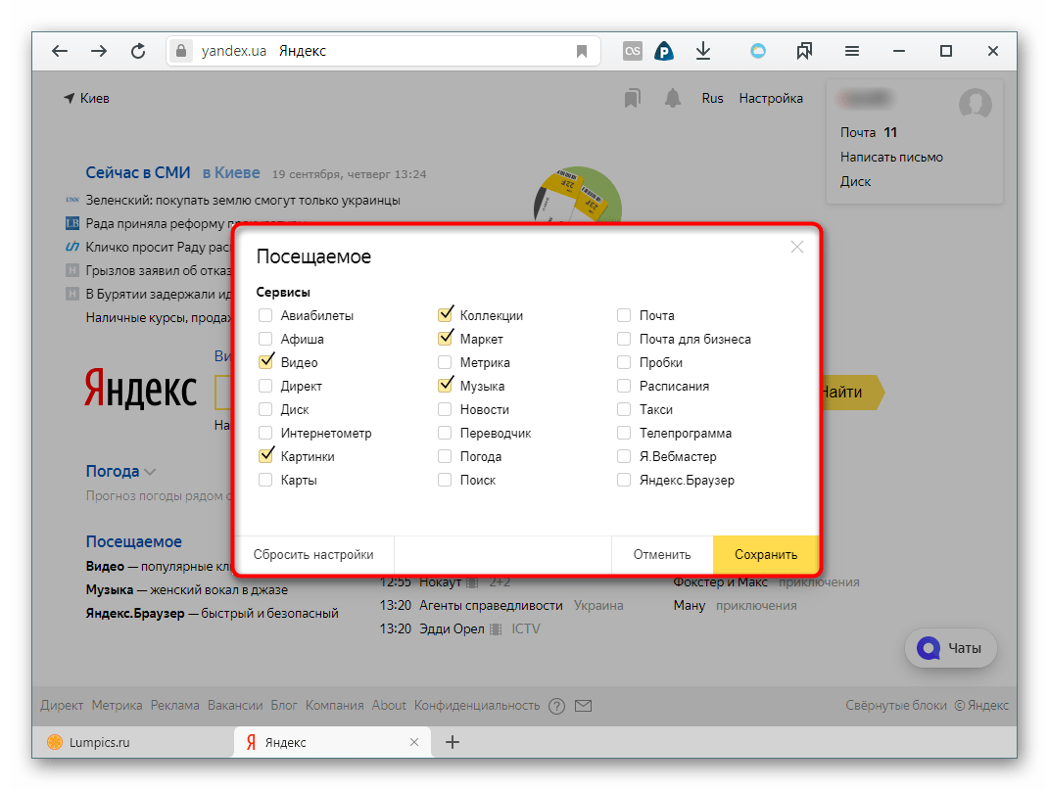1049x790 pixels.
Task: Close the Посещаемое dialog with X
Action: (797, 247)
